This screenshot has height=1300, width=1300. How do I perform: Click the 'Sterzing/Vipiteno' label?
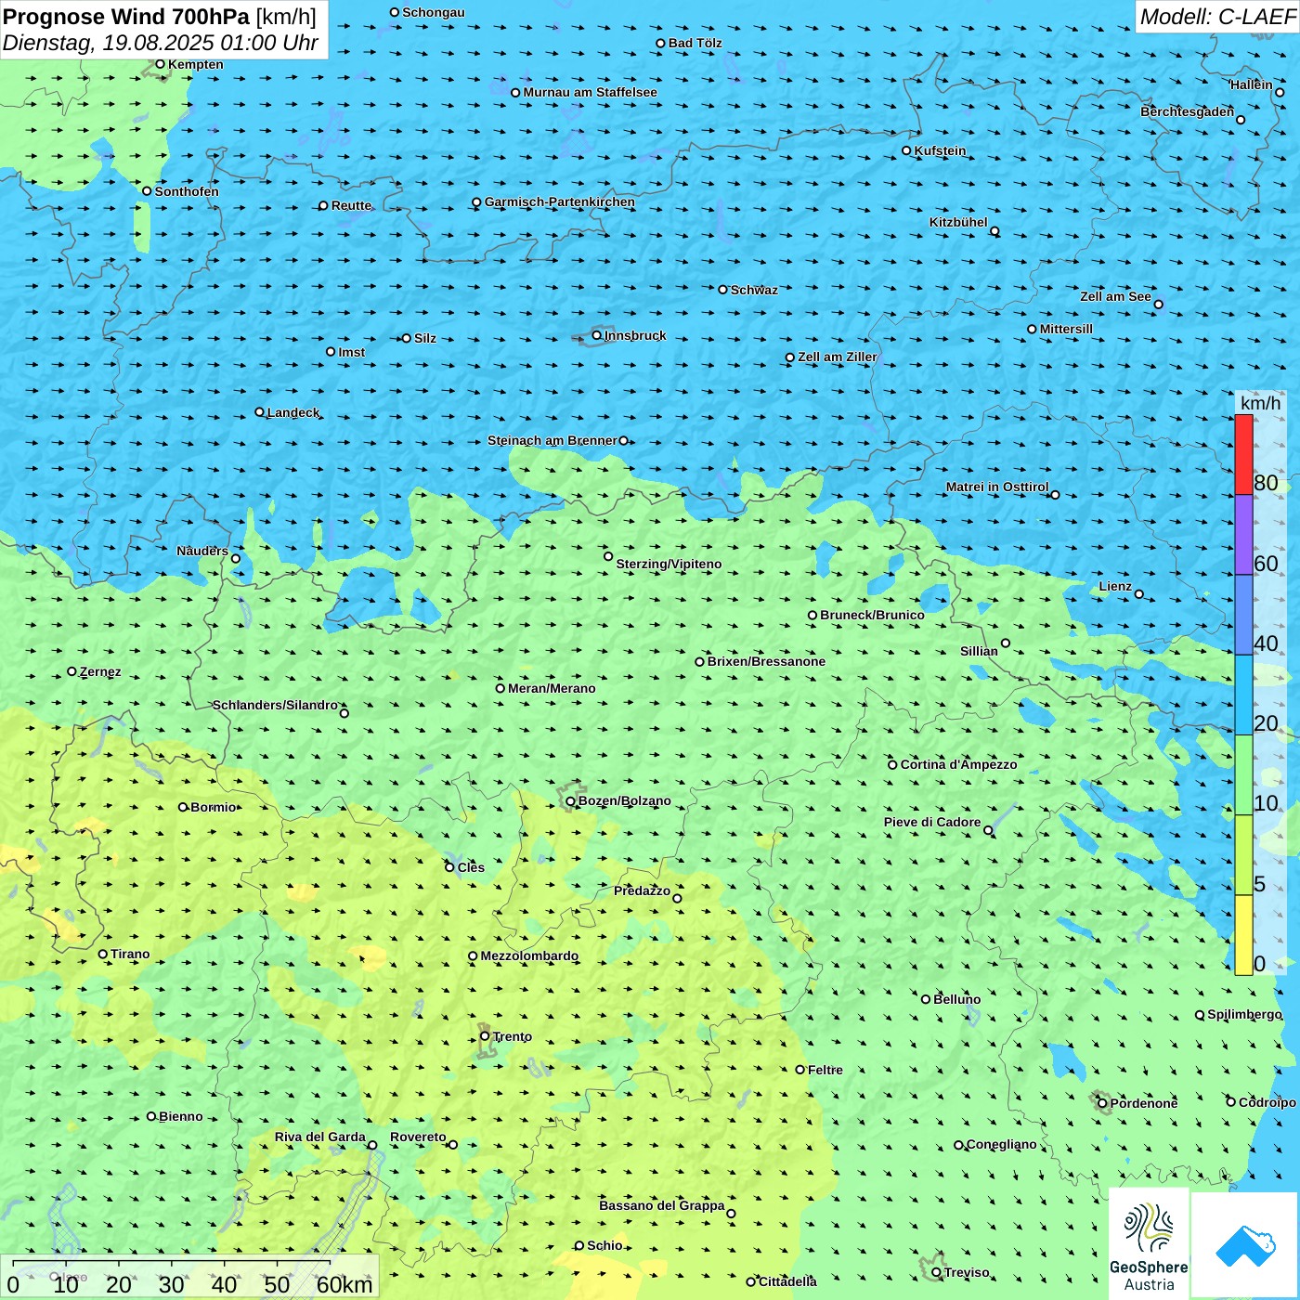pos(669,564)
